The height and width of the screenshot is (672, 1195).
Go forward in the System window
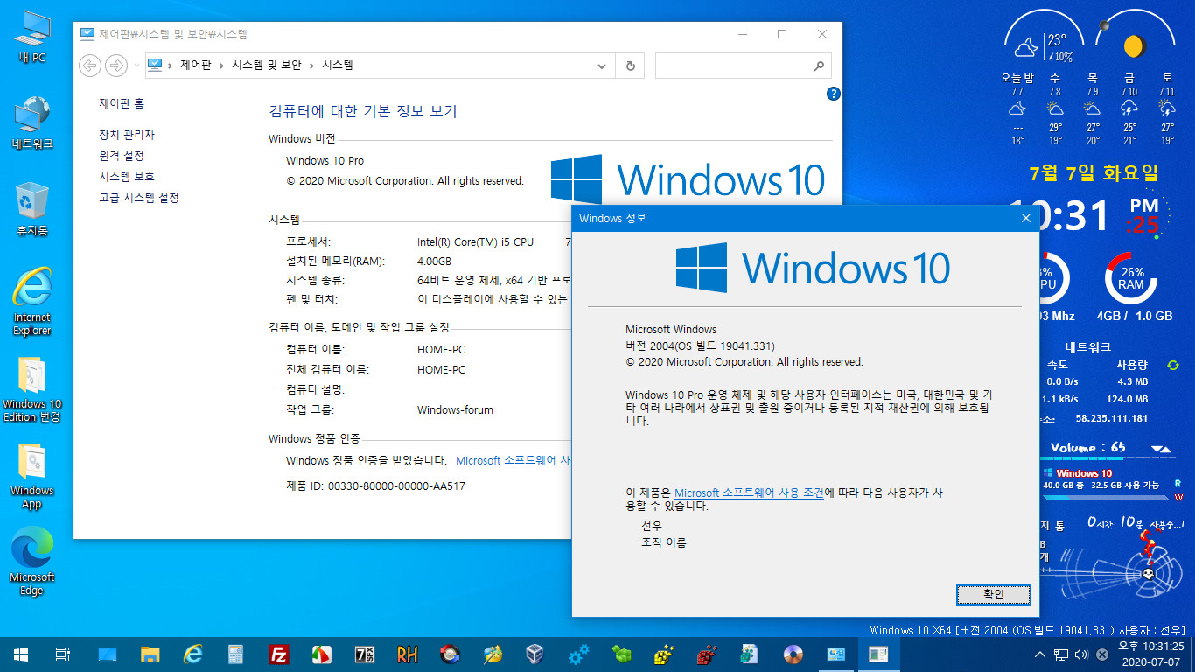(x=116, y=65)
